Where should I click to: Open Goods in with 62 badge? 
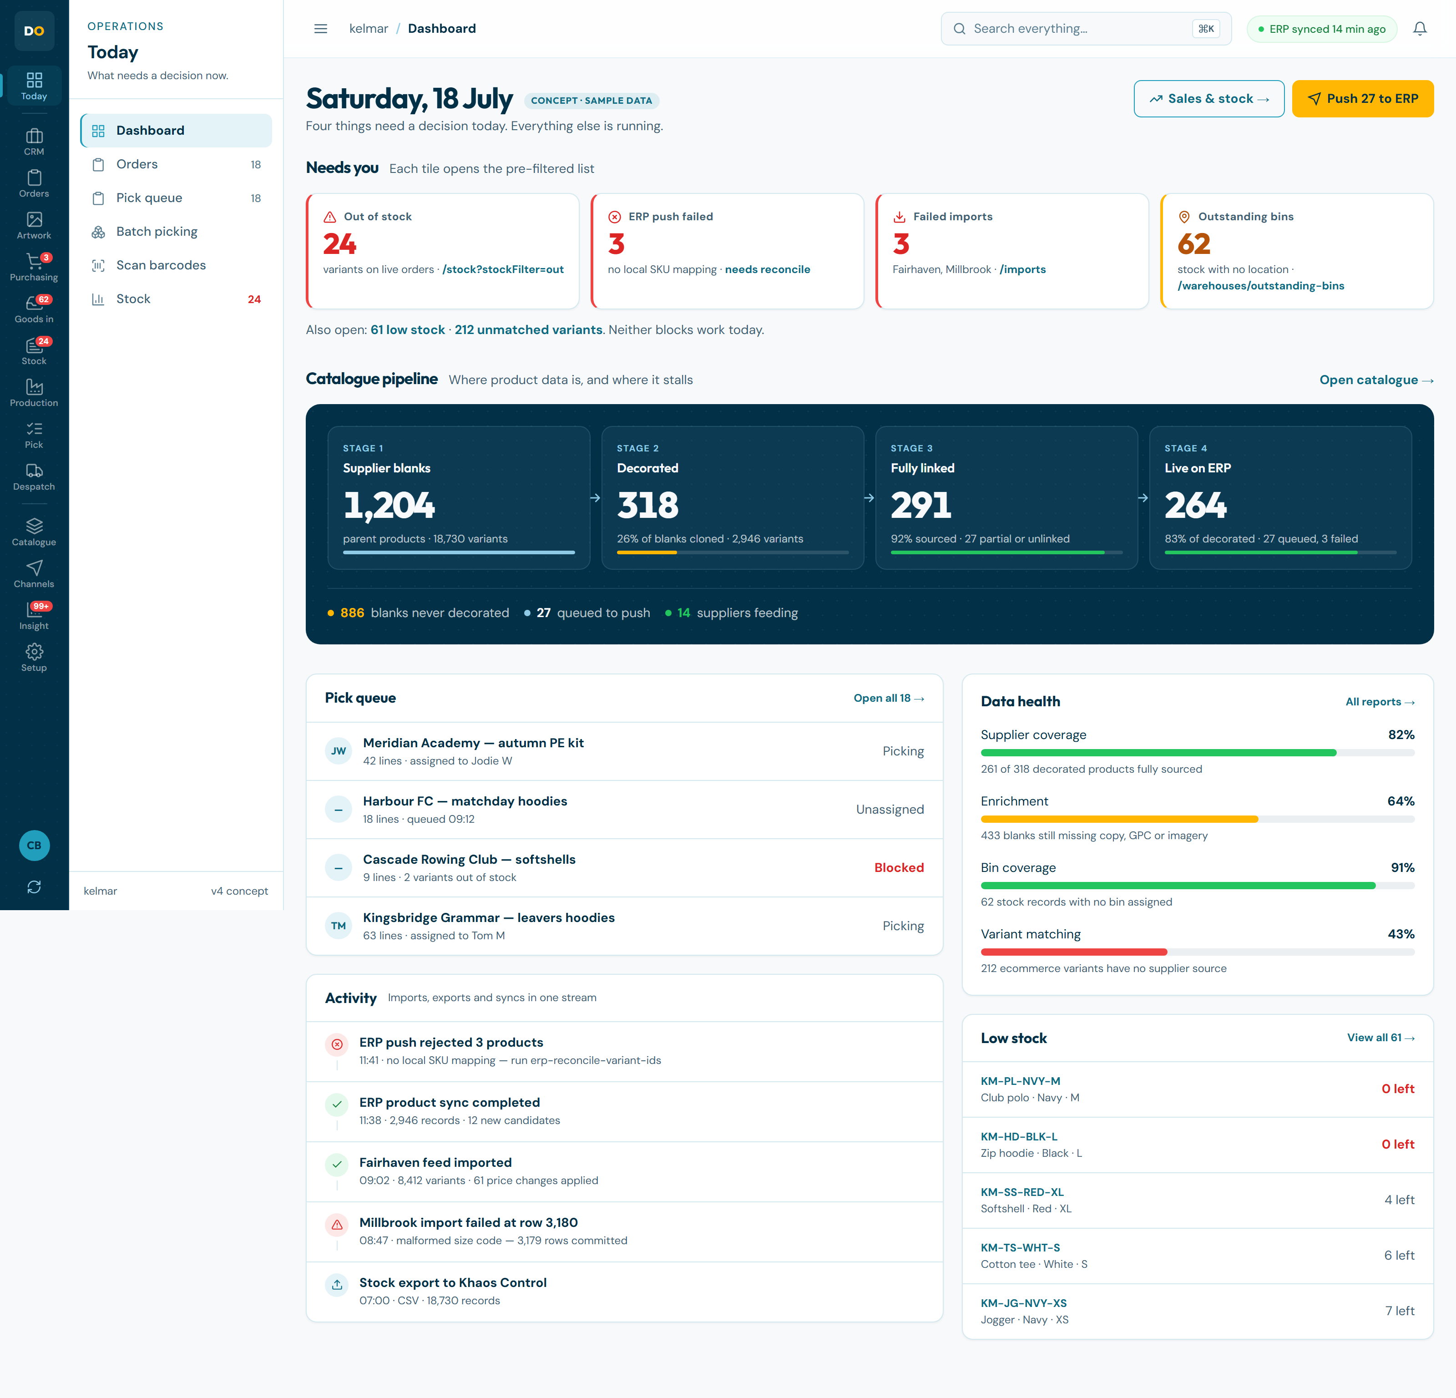click(34, 309)
